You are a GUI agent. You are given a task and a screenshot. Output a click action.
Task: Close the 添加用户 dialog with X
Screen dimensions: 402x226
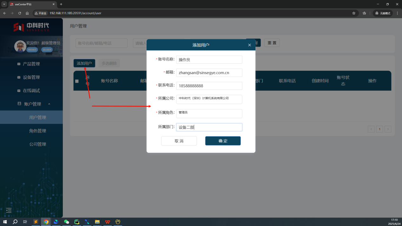pos(249,45)
